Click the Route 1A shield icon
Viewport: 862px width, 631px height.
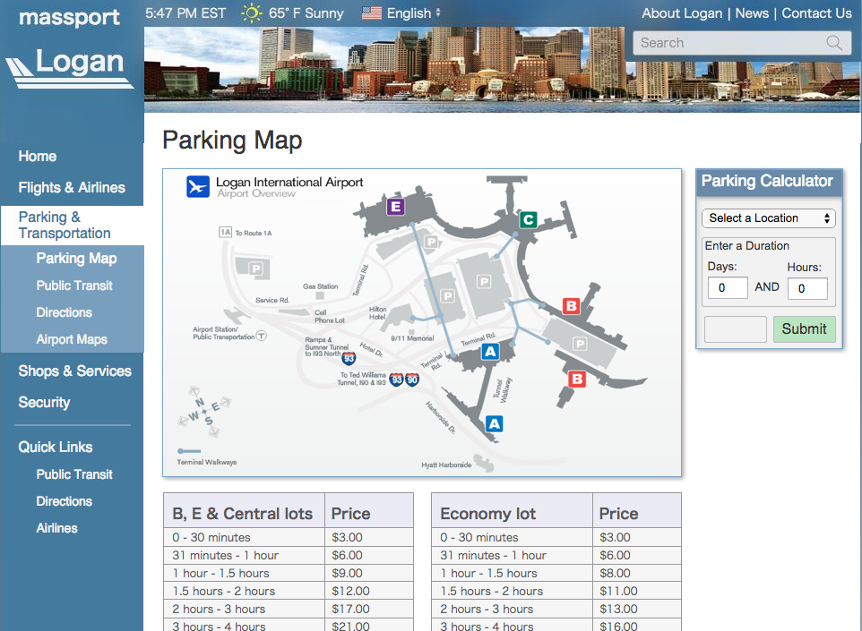point(225,233)
